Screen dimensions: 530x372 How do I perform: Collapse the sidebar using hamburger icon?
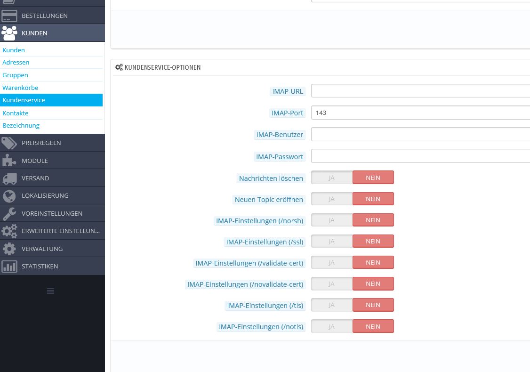pos(50,291)
